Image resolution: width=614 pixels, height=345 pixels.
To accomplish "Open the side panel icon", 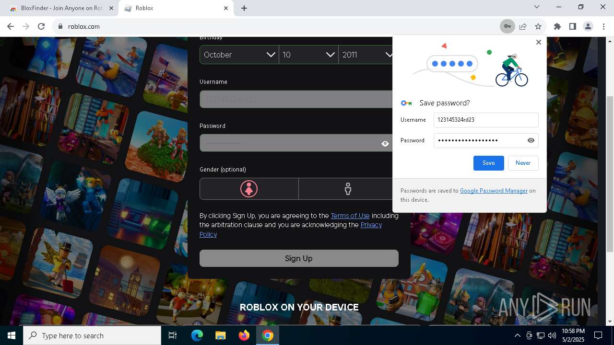I will pos(573,26).
